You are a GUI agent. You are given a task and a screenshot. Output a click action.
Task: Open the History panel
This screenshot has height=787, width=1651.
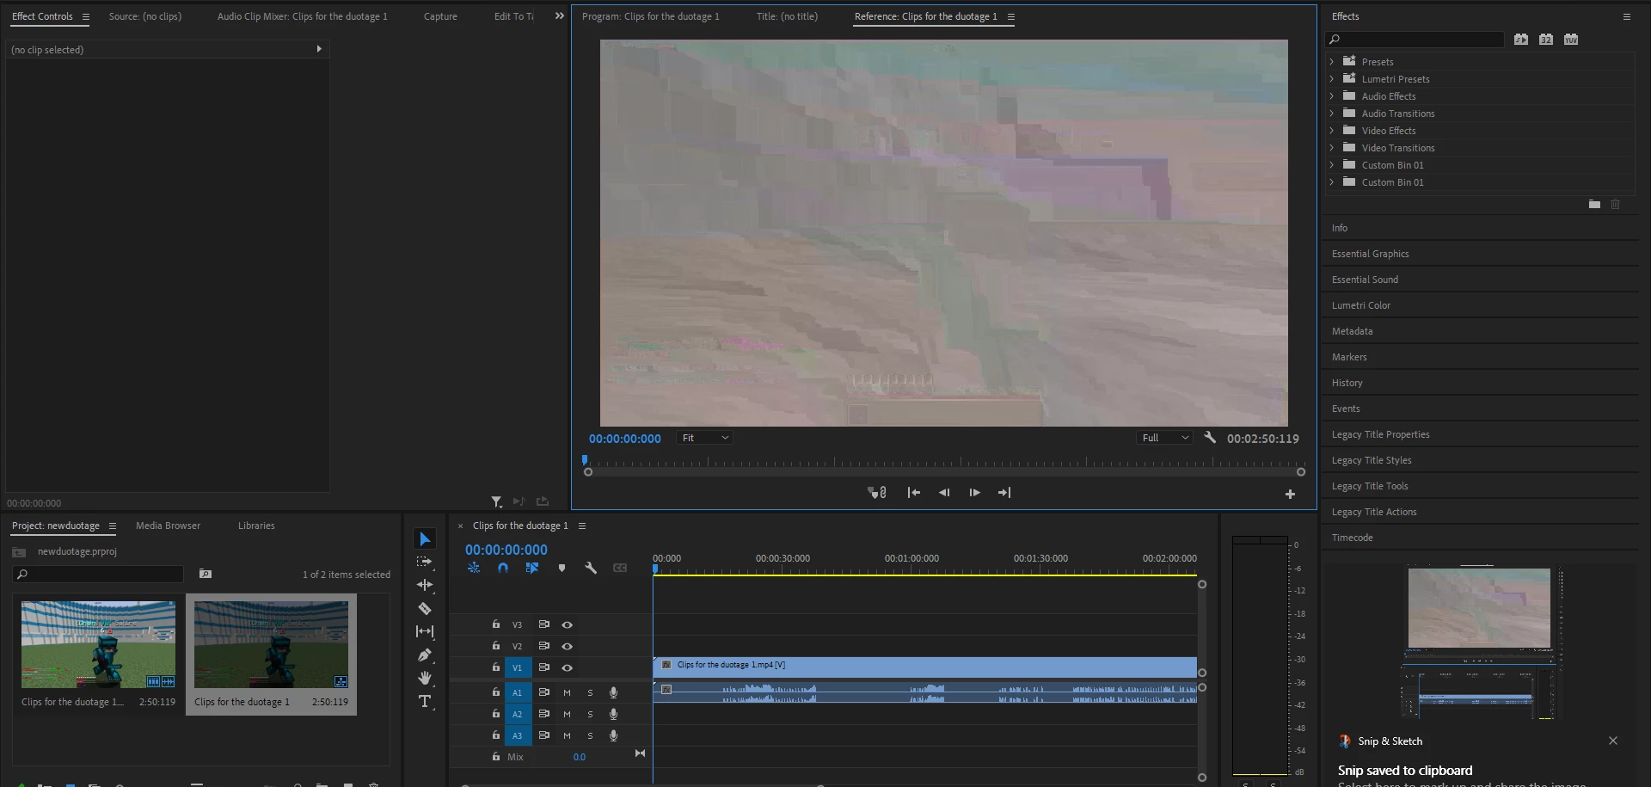coord(1347,383)
